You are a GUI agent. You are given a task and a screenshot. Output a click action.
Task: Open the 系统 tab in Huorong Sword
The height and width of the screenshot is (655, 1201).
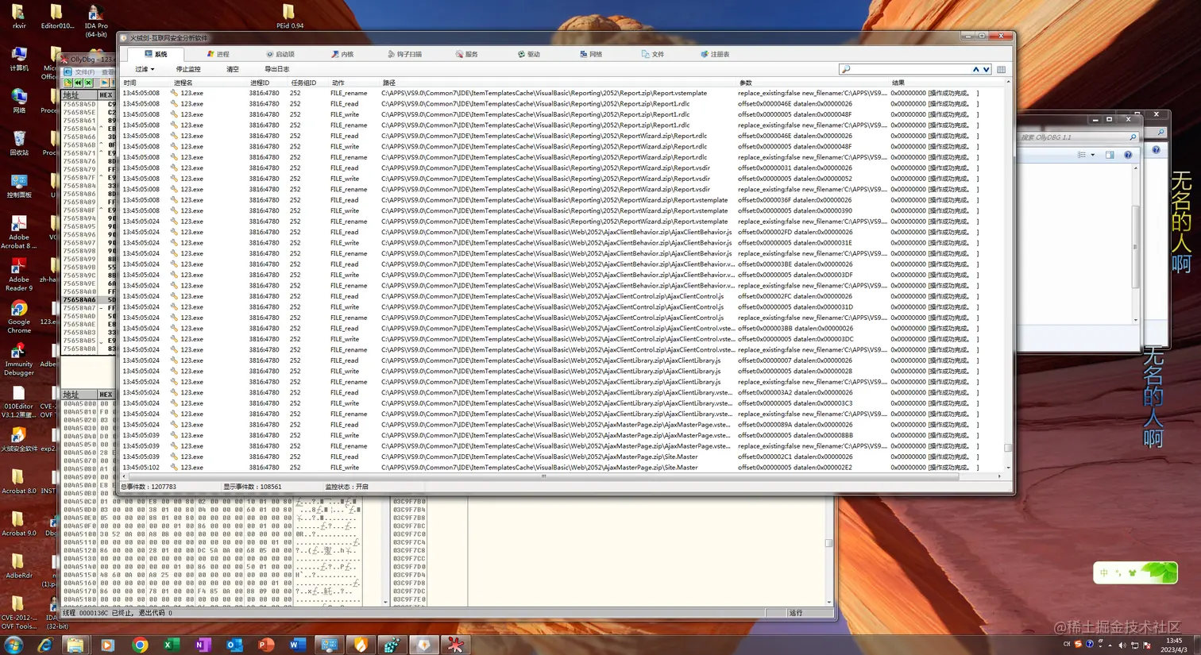156,54
